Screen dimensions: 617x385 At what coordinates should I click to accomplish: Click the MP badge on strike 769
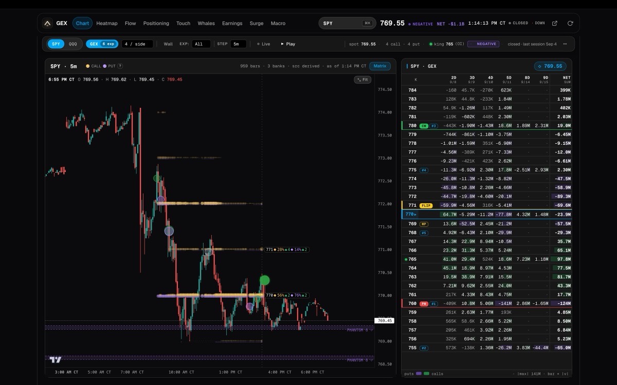424,224
